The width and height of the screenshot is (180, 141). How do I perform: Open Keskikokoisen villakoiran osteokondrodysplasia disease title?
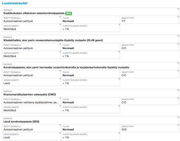point(34,13)
